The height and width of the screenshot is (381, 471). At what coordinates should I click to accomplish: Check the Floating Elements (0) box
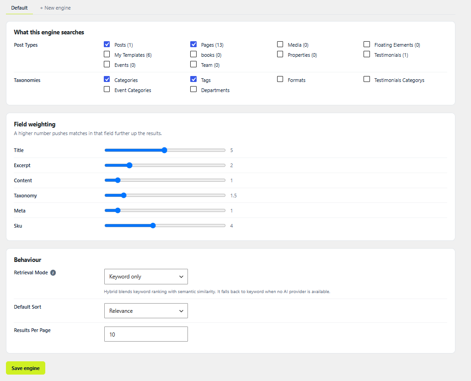(x=367, y=44)
